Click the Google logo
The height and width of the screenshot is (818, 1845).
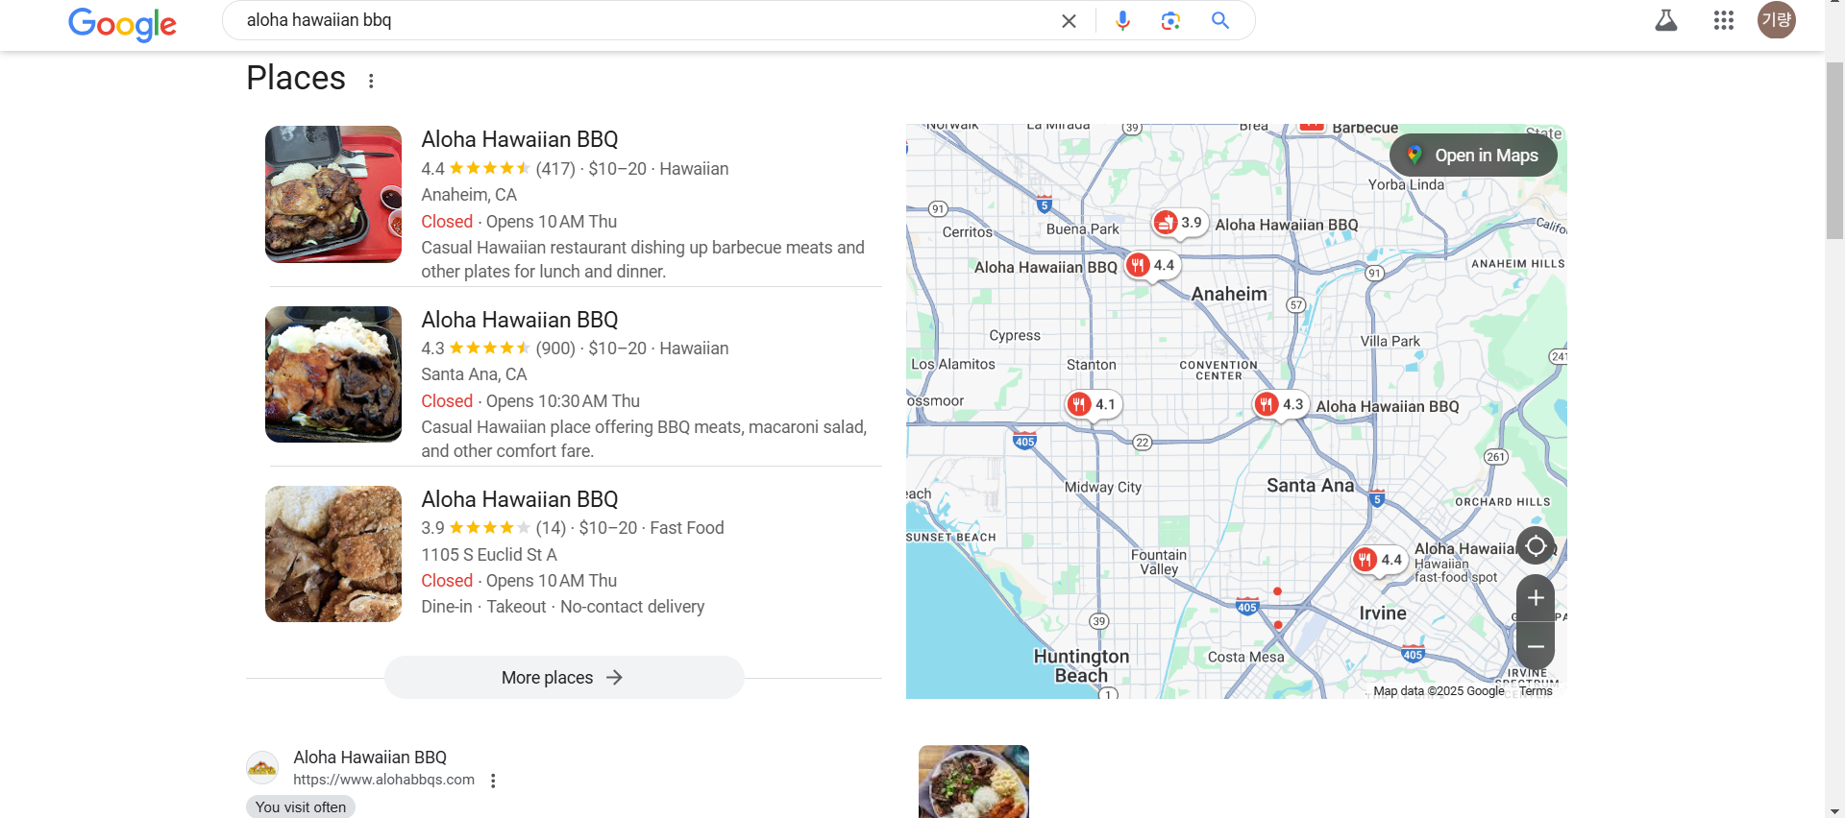point(122,23)
